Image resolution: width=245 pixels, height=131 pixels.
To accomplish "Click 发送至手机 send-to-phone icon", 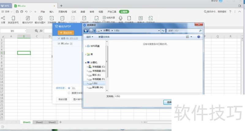I will coord(13,18).
